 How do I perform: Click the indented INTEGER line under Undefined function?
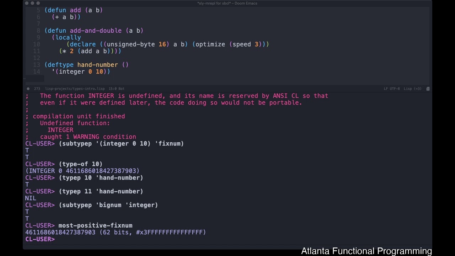(60, 130)
